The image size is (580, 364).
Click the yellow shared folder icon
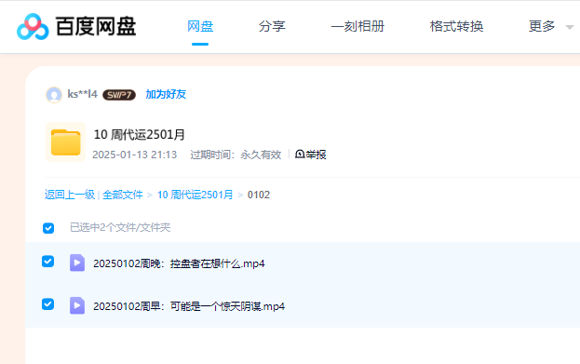pyautogui.click(x=66, y=142)
